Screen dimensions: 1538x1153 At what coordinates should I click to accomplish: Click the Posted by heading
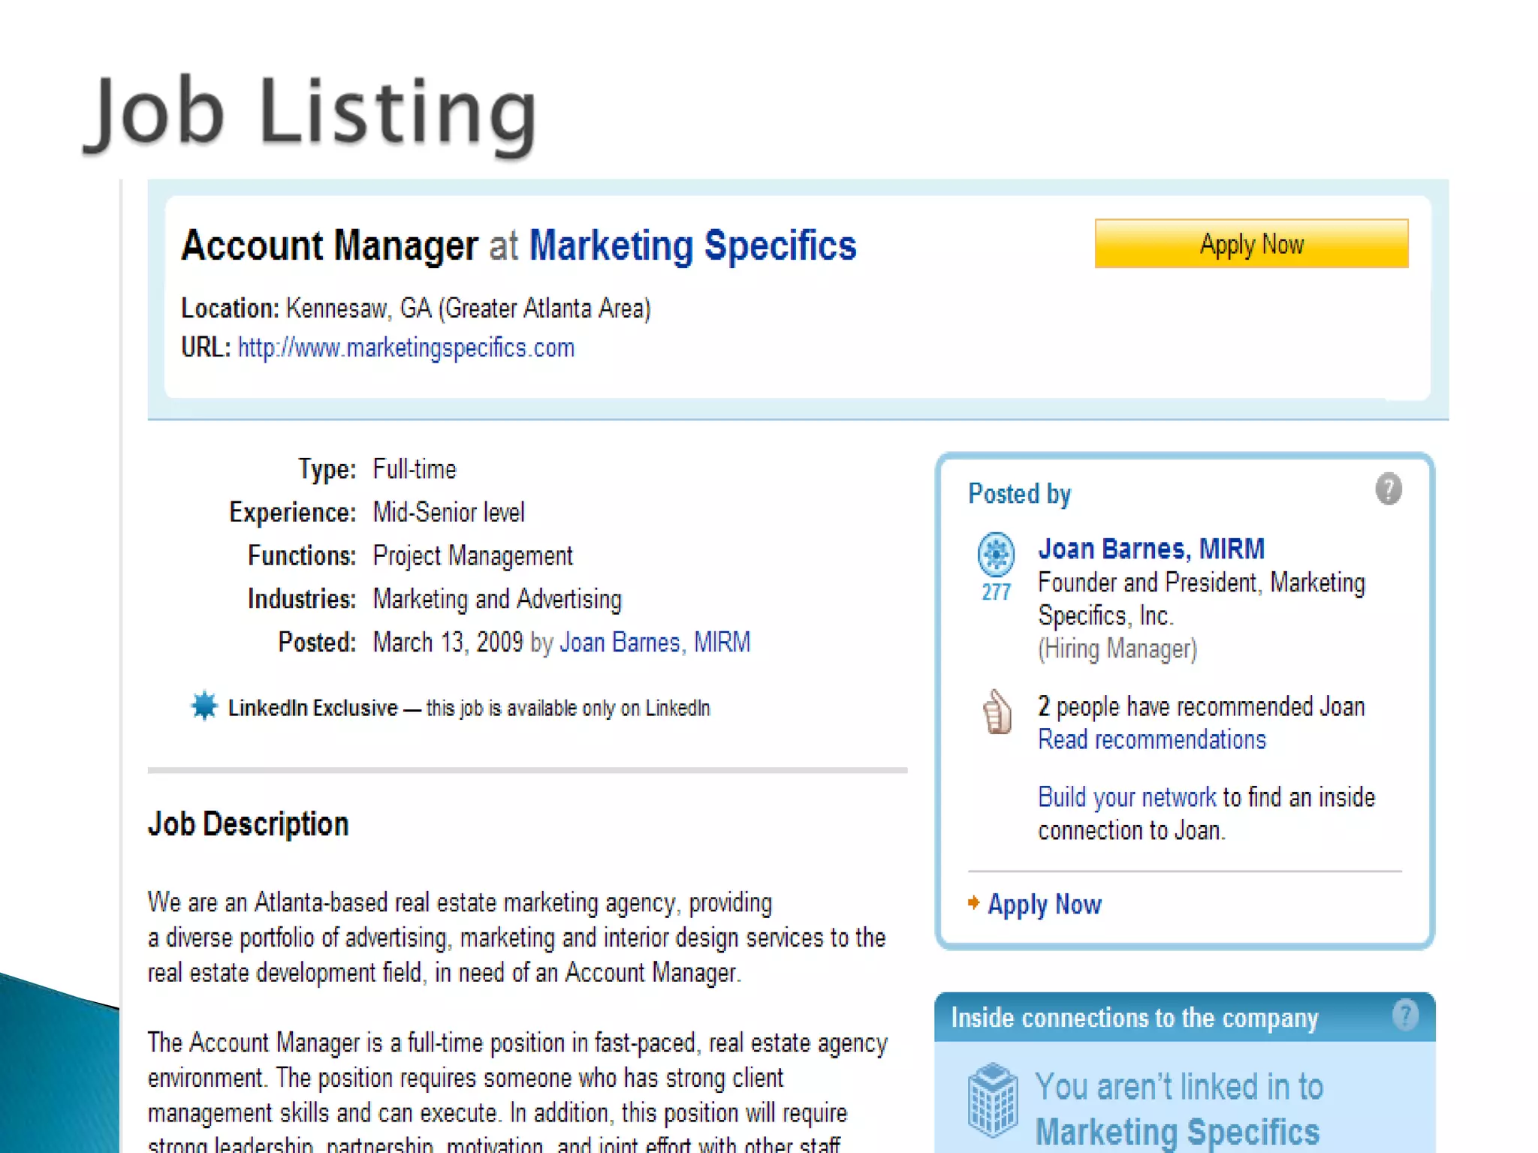click(x=1019, y=494)
